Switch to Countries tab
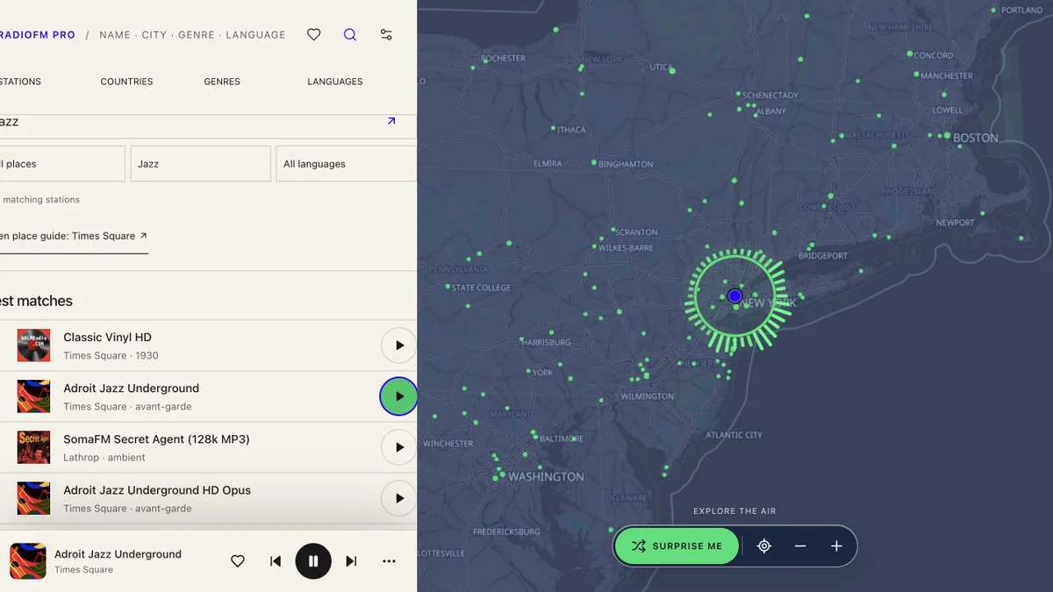 coord(126,82)
